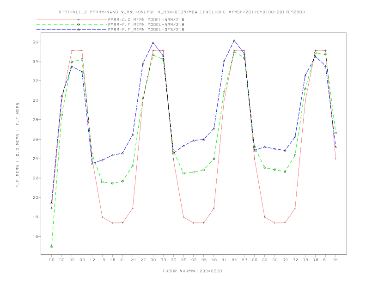Click x-axis forecast hour label 51
The height and width of the screenshot is (283, 366).
click(x=224, y=260)
